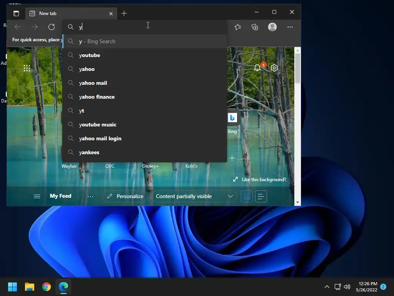Image resolution: width=394 pixels, height=296 pixels.
Task: Refresh the page
Action: 52,27
